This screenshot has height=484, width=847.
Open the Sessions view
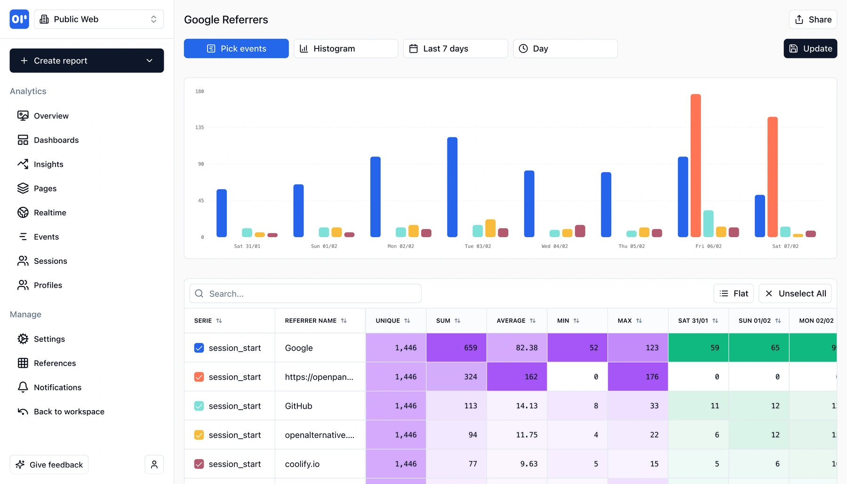coord(50,261)
